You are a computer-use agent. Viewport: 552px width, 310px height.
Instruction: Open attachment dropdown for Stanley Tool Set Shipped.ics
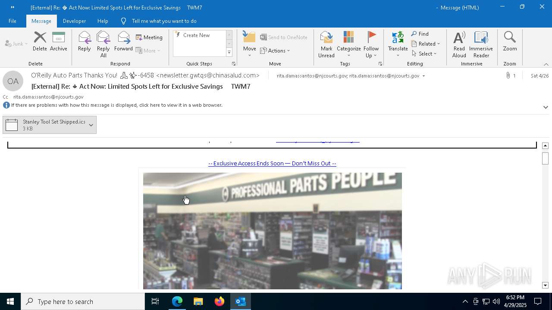point(91,125)
